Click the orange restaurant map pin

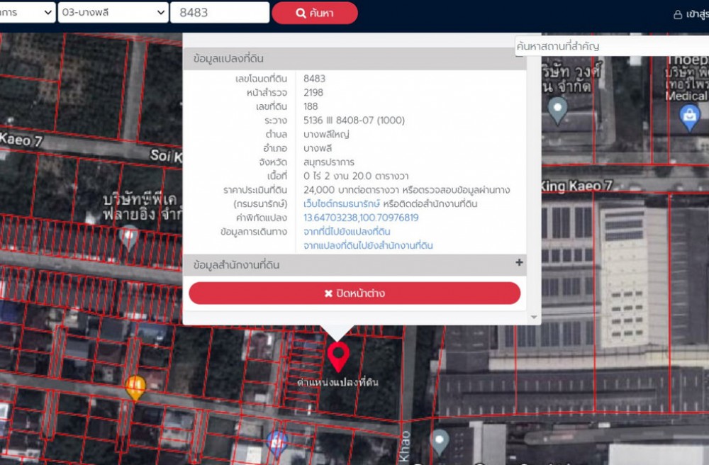click(135, 387)
